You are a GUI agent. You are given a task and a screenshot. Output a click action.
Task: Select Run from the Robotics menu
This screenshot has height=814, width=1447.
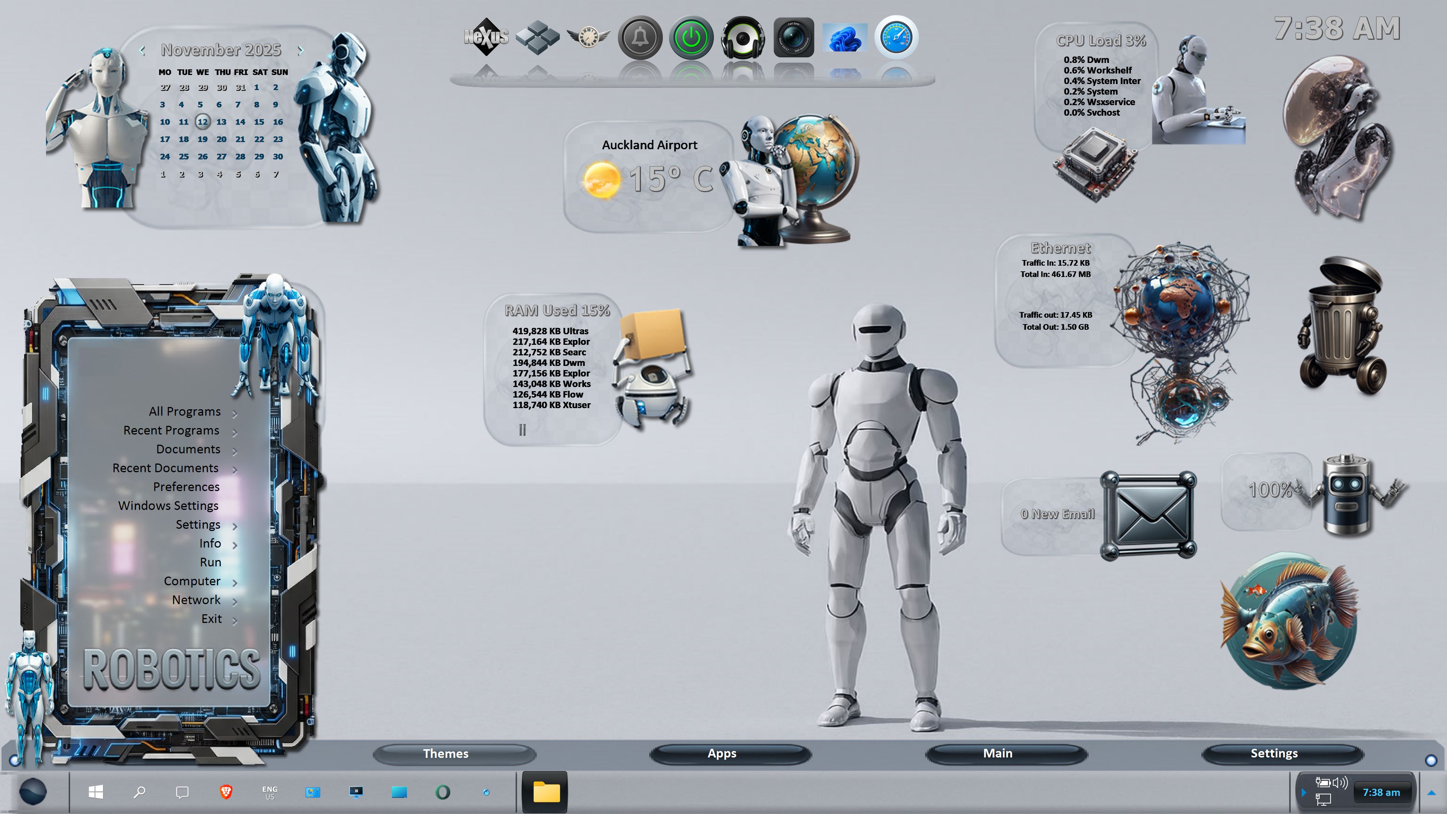(x=210, y=562)
